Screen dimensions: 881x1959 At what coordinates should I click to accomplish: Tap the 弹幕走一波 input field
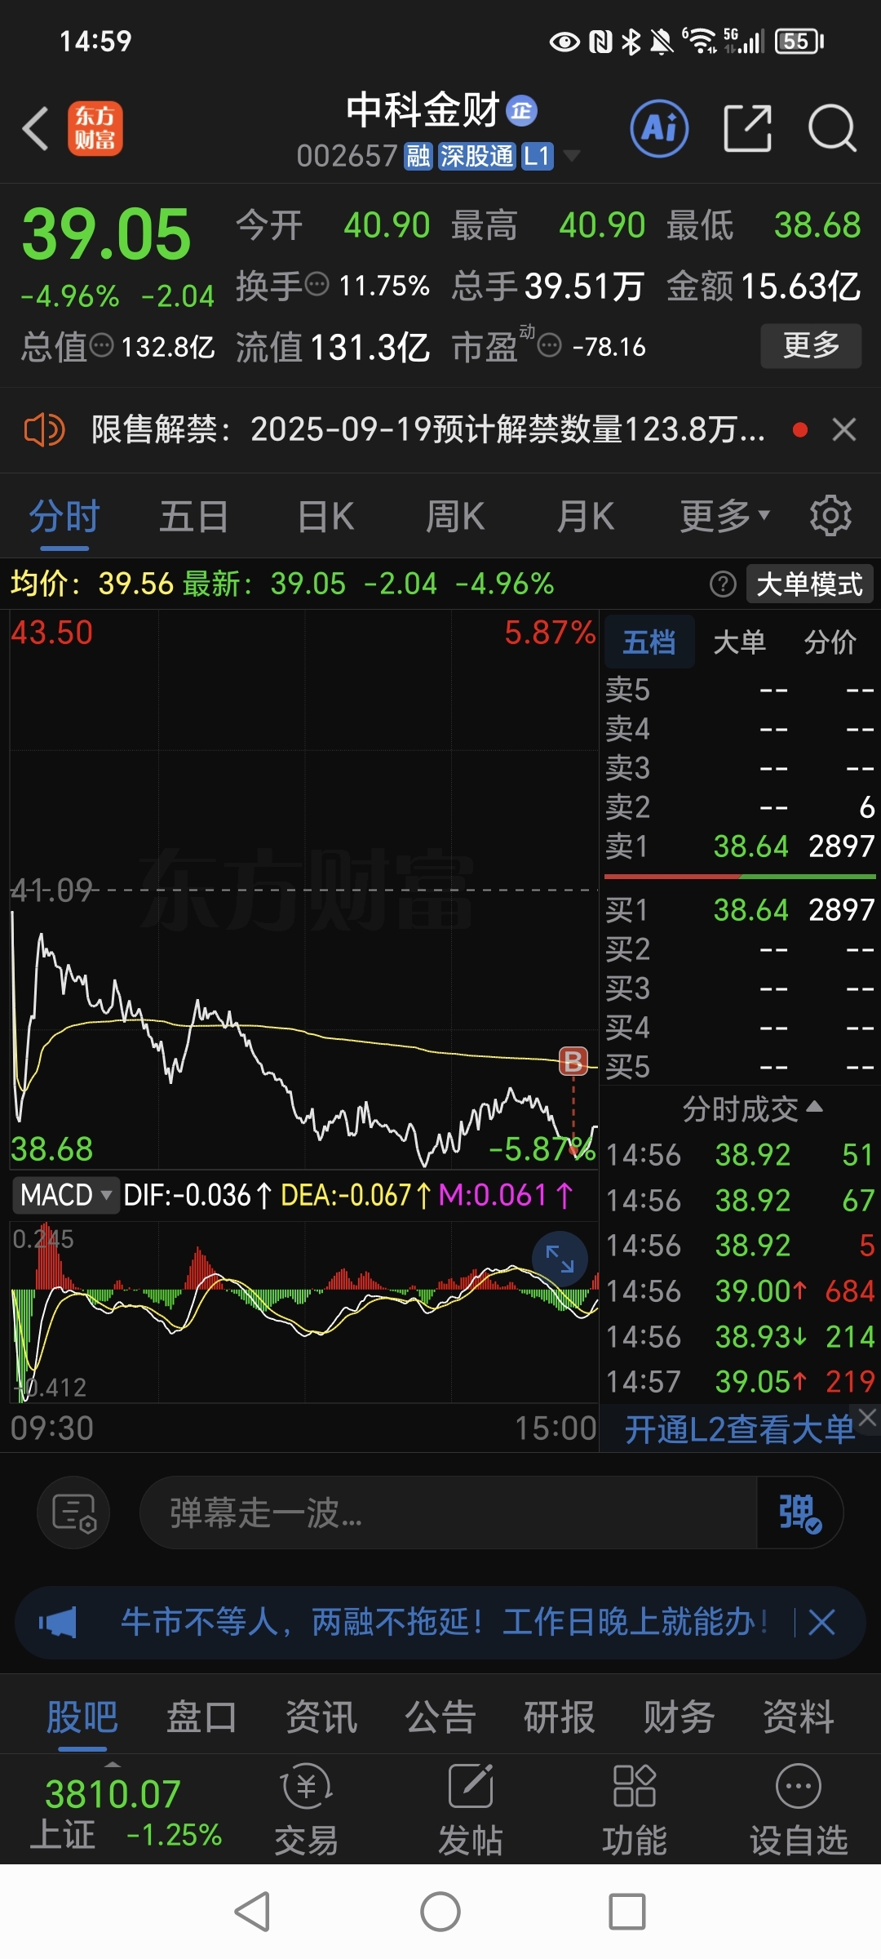(449, 1513)
